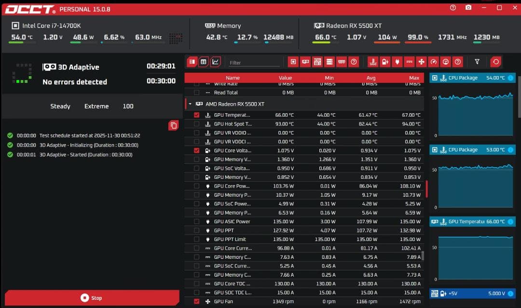Click the copy log icon above test messages
521x308 pixels.
(x=174, y=125)
